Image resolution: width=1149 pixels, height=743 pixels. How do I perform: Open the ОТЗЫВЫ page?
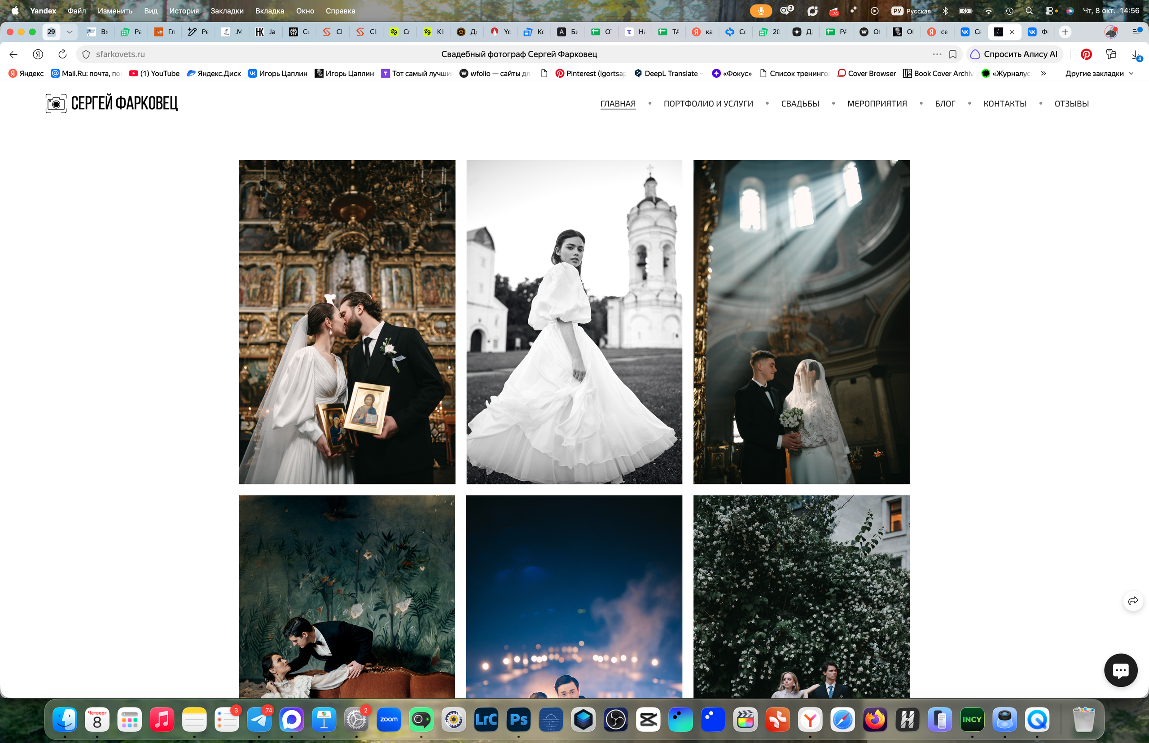coord(1071,104)
